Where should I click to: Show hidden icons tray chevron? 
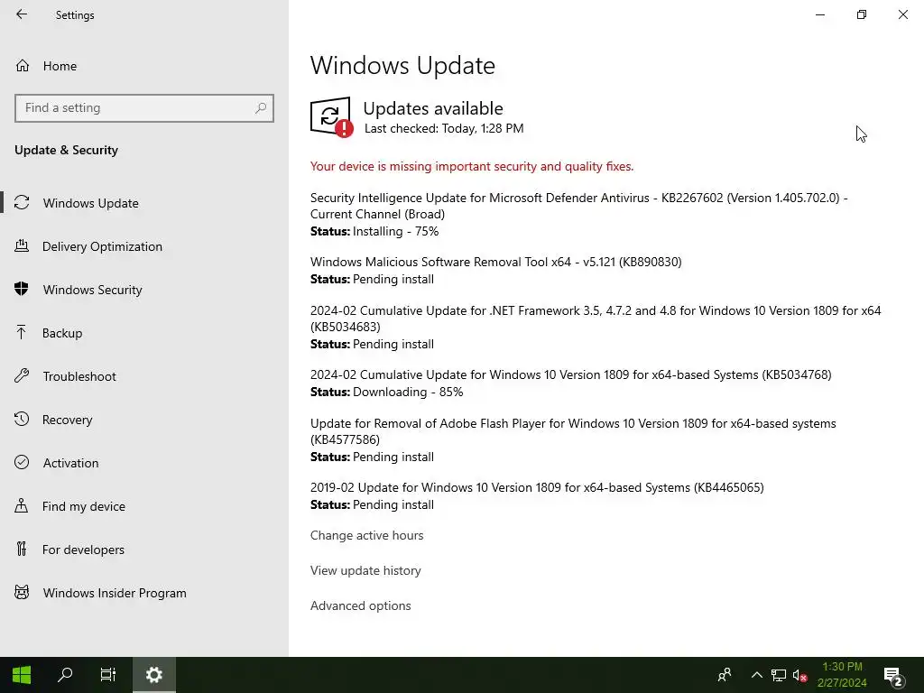click(757, 675)
